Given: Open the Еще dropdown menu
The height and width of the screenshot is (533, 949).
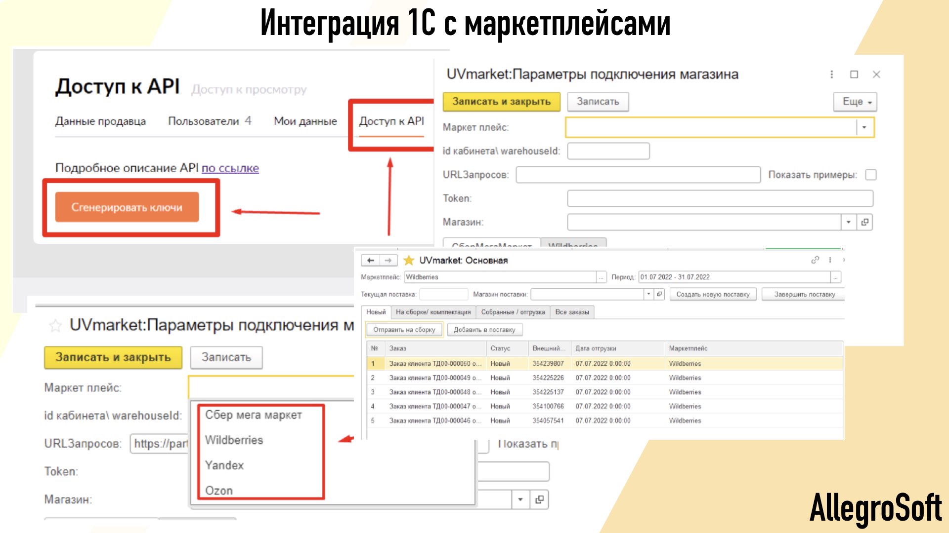Looking at the screenshot, I should pos(855,102).
